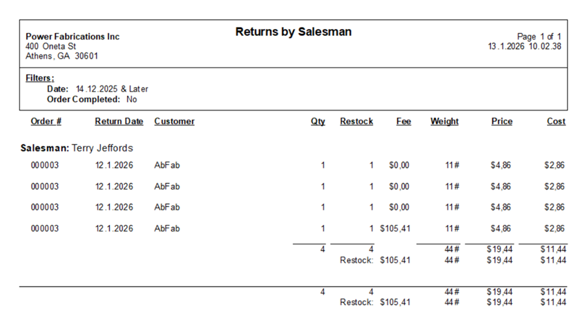587x334 pixels.
Task: Click the Restock column header
Action: coord(356,121)
